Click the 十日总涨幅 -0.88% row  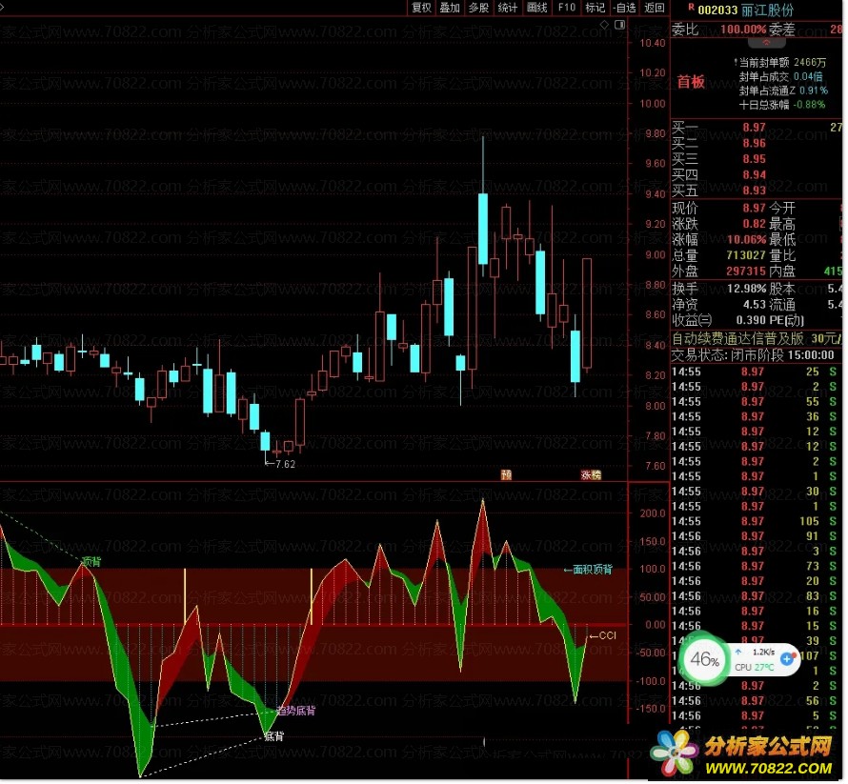[782, 105]
